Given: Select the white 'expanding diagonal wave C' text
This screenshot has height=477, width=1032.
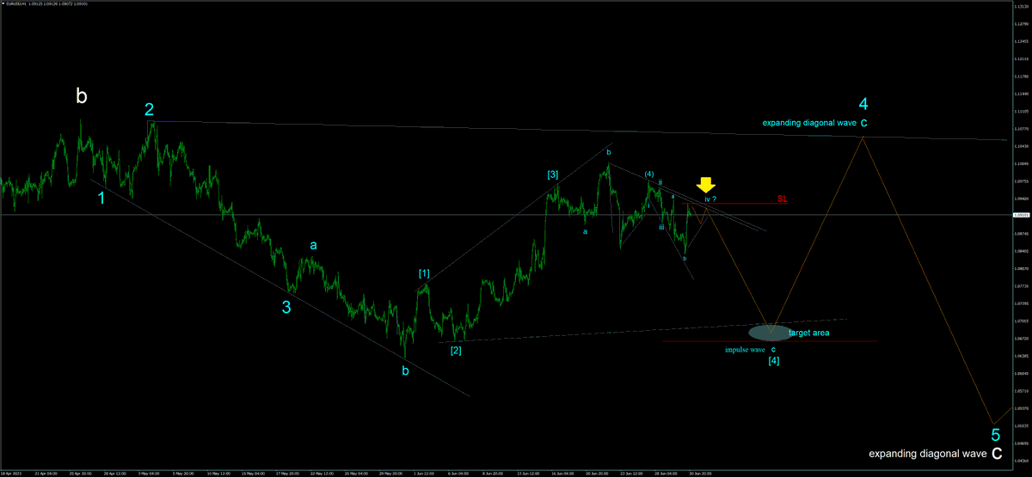Looking at the screenshot, I should point(935,453).
